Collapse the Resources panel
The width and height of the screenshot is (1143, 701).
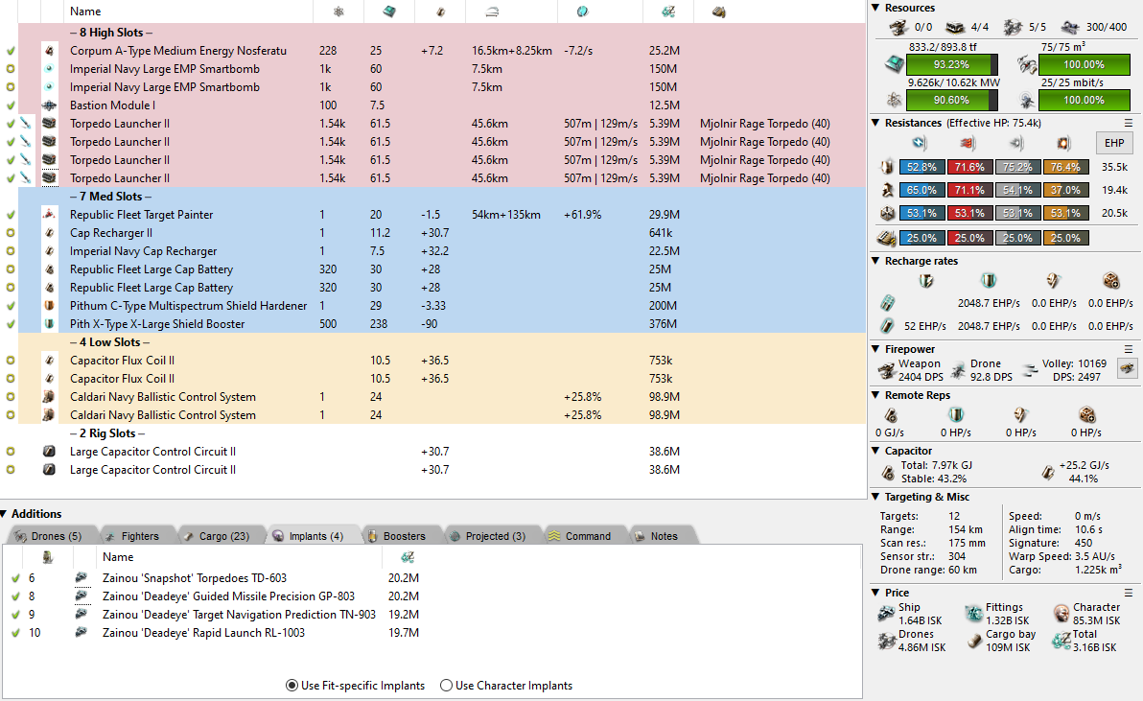coord(875,8)
